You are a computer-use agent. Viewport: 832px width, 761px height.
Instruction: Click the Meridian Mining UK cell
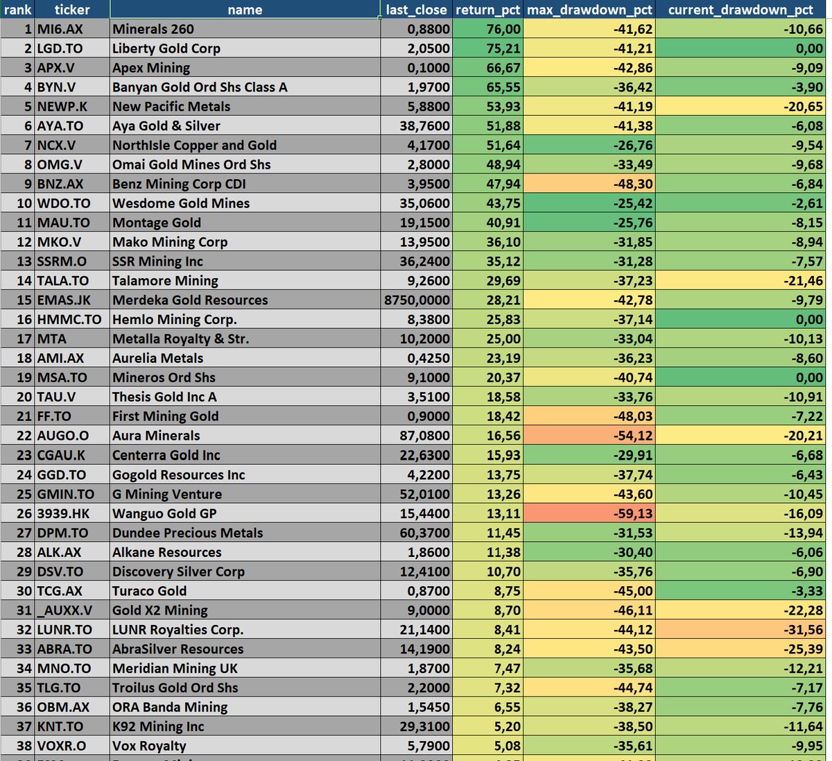[x=245, y=669]
